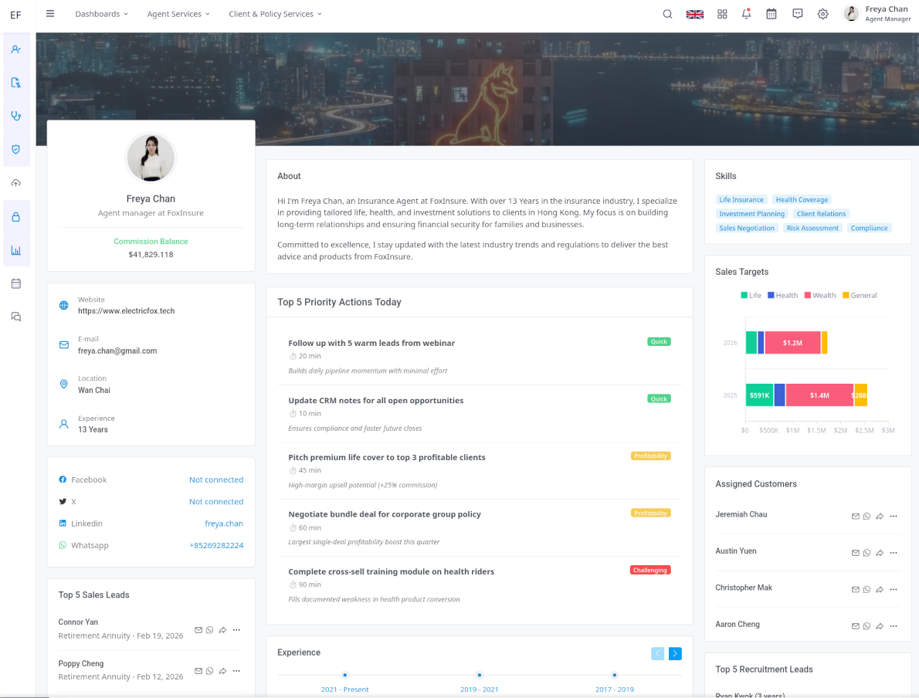Open Follow up with 5 warm leads action
The image size is (919, 698).
point(480,356)
